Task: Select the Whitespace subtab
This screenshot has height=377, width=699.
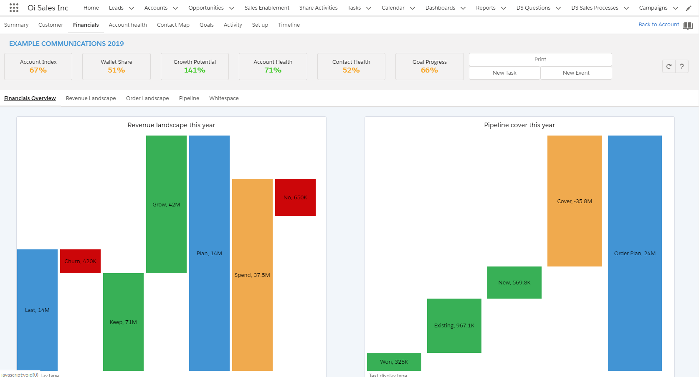Action: coord(224,98)
